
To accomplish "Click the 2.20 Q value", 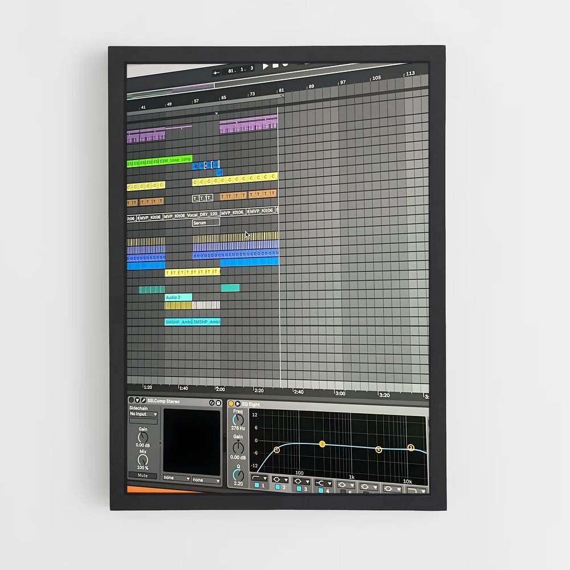I will (x=238, y=483).
